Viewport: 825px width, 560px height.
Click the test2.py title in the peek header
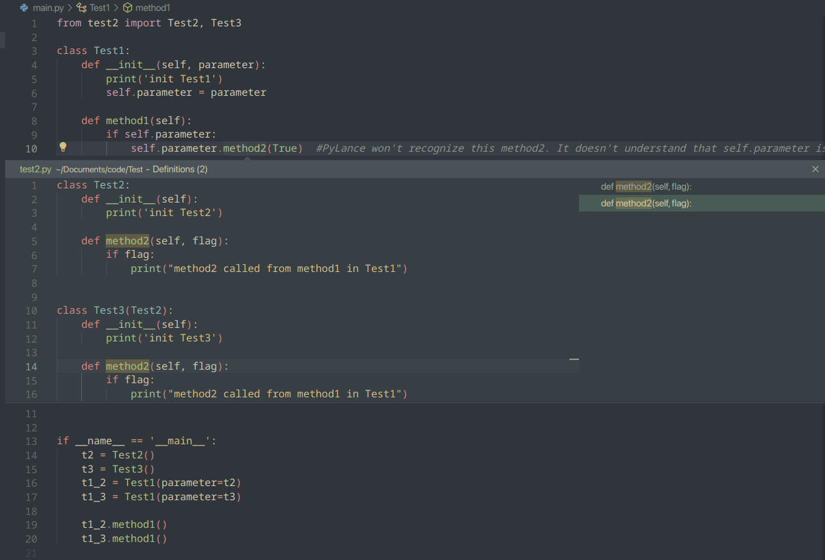click(x=35, y=168)
